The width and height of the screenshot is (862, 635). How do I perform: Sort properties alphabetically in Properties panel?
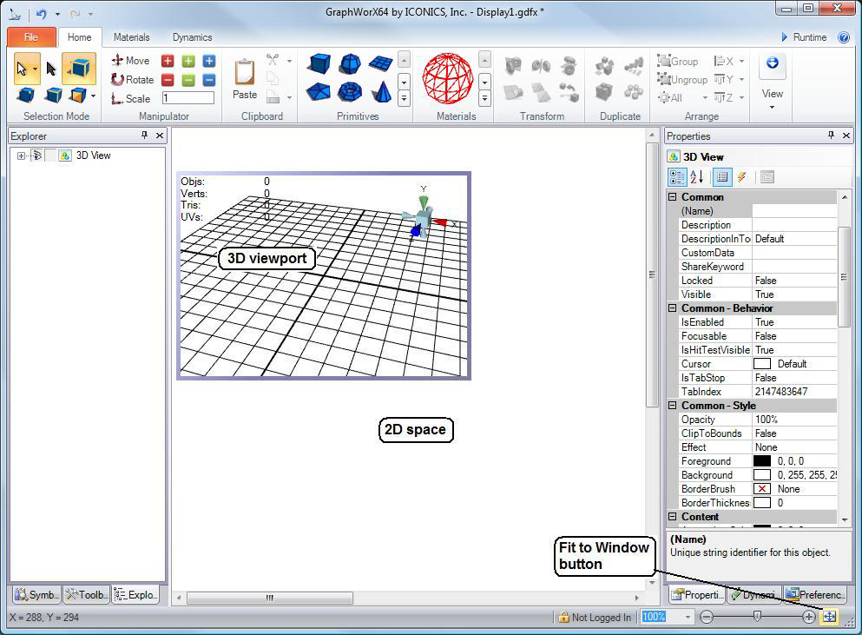[x=697, y=177]
